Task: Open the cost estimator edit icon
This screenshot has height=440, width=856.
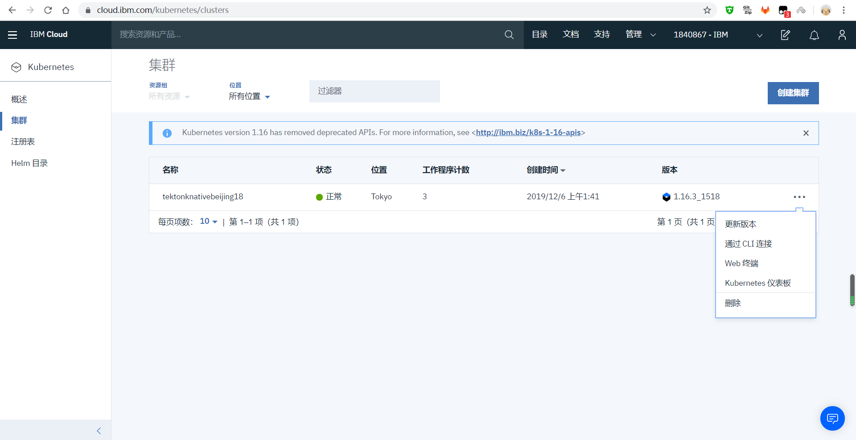Action: click(x=786, y=35)
